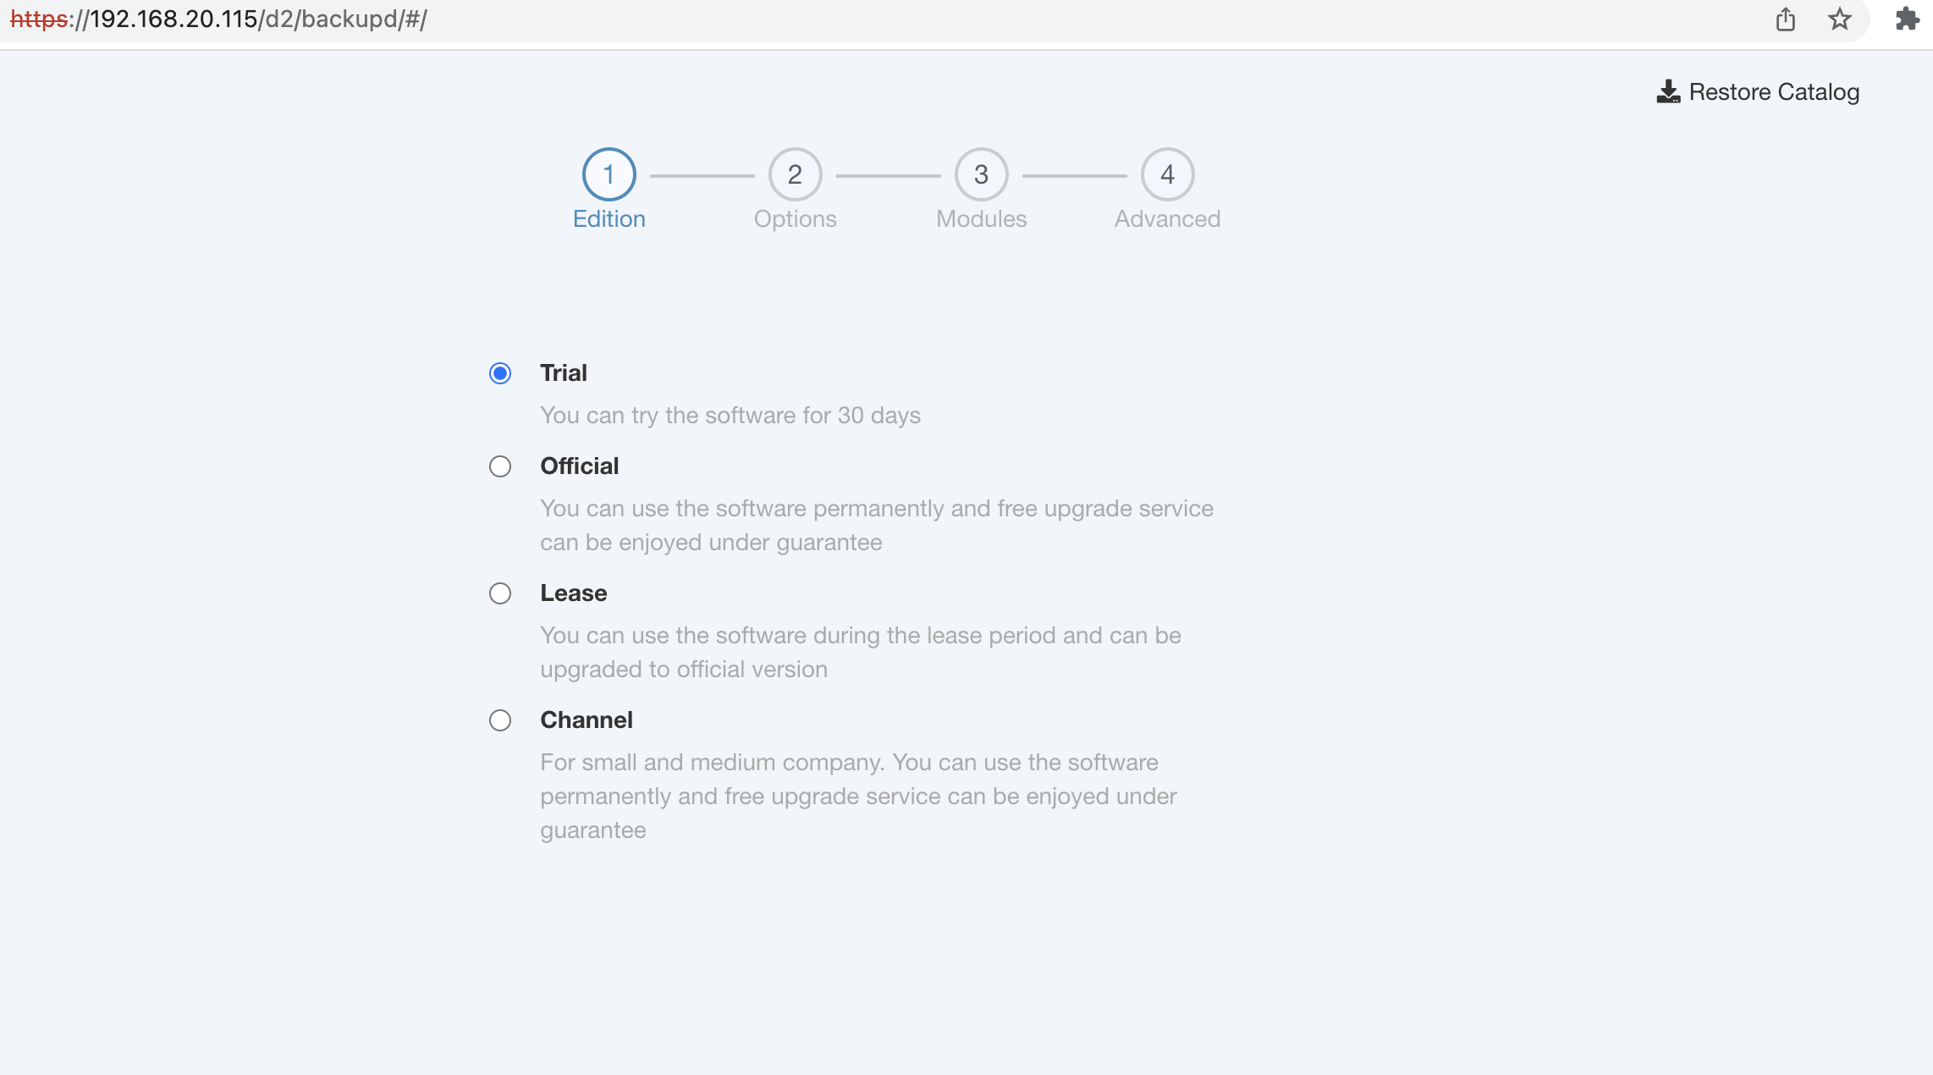1933x1075 pixels.
Task: Select the Channel radio button
Action: coord(500,720)
